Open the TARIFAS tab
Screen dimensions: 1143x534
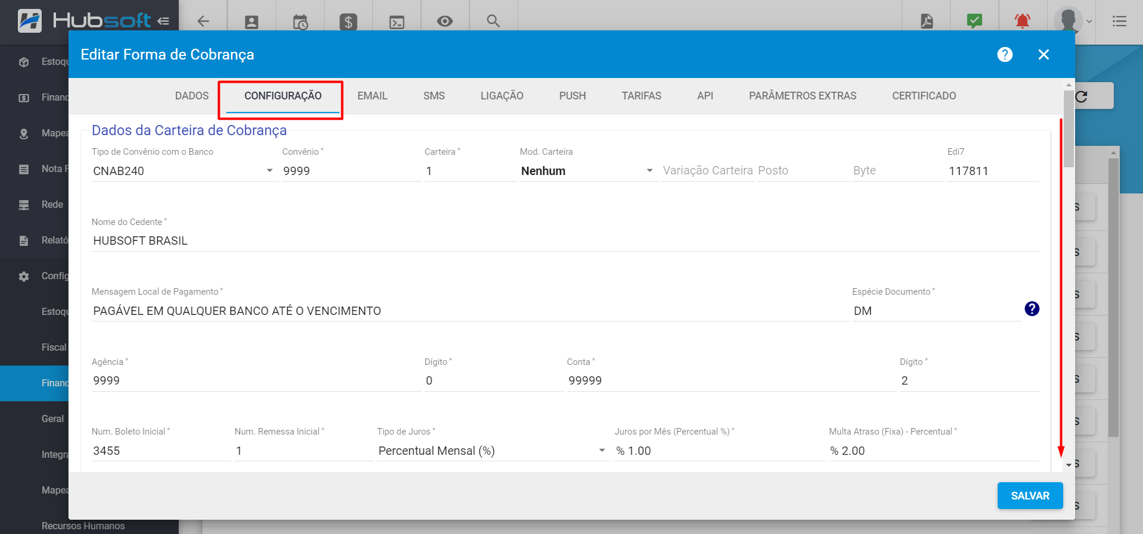pos(641,96)
